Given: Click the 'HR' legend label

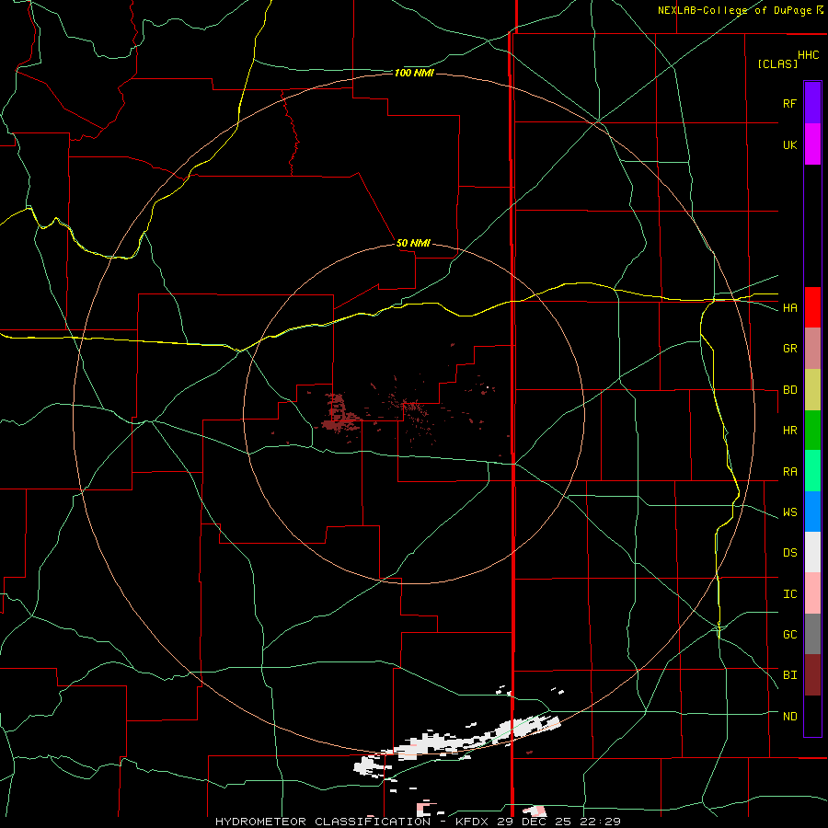Looking at the screenshot, I should 789,431.
